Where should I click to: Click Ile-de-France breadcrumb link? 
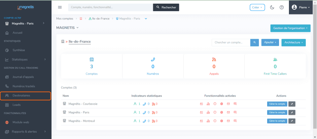click(99, 18)
